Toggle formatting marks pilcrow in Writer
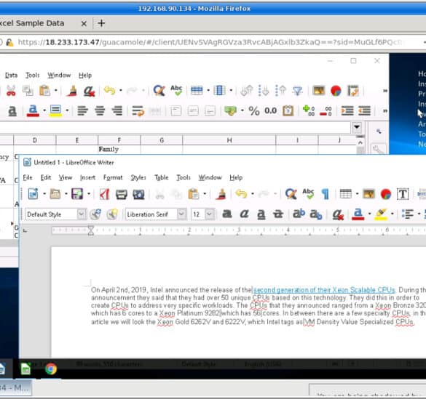The image size is (426, 399). [326, 194]
